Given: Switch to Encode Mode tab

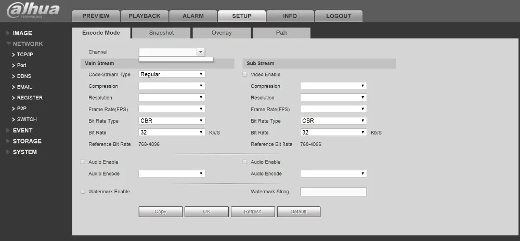Looking at the screenshot, I should click(x=101, y=33).
